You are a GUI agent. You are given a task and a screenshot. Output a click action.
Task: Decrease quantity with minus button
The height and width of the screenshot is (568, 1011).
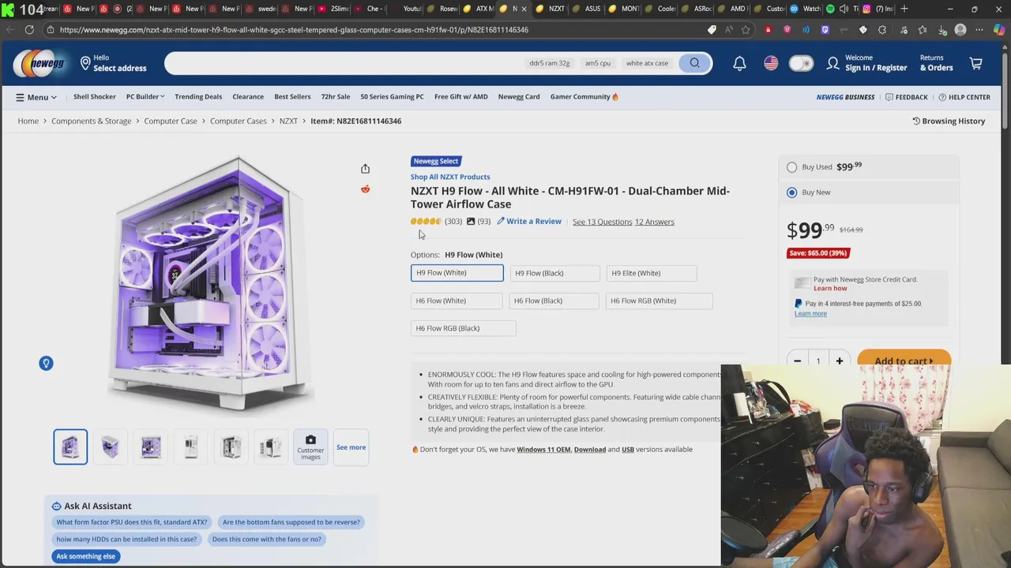(797, 361)
